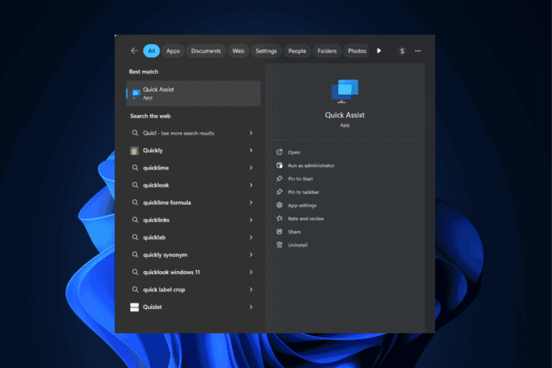Click search icon beside quicklinks
The width and height of the screenshot is (552, 368).
click(x=135, y=220)
